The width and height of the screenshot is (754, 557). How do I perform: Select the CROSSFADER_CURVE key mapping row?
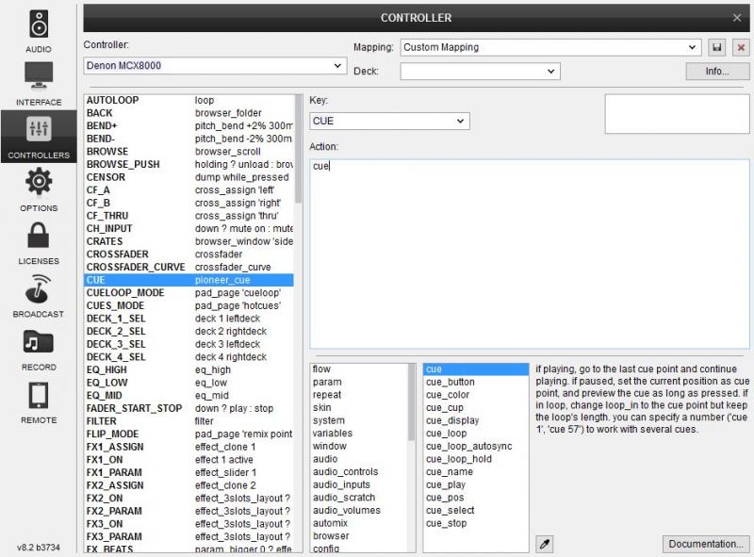pos(188,267)
